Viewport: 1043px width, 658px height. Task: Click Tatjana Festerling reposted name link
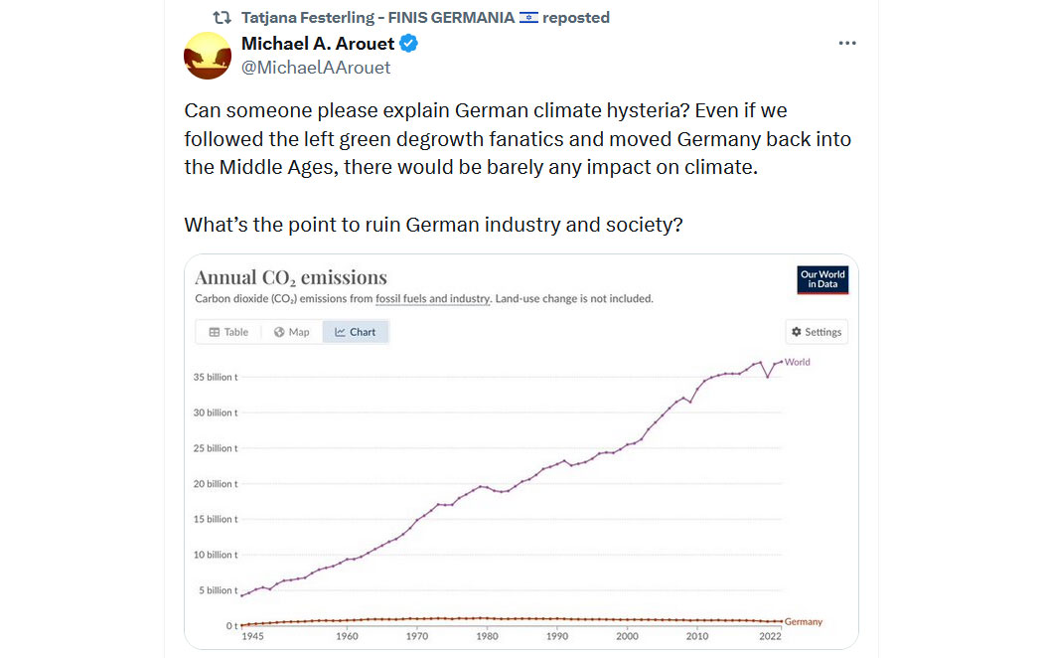pyautogui.click(x=377, y=17)
